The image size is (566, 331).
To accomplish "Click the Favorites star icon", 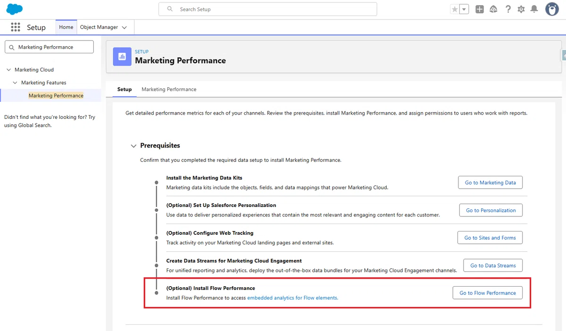I will [455, 9].
